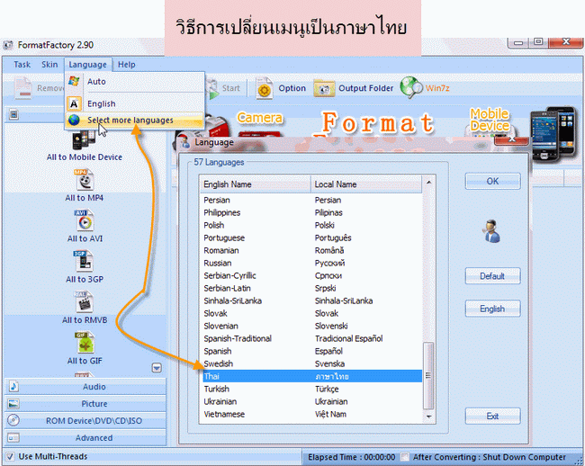The width and height of the screenshot is (585, 466).
Task: Select the Persian language row
Action: click(312, 200)
